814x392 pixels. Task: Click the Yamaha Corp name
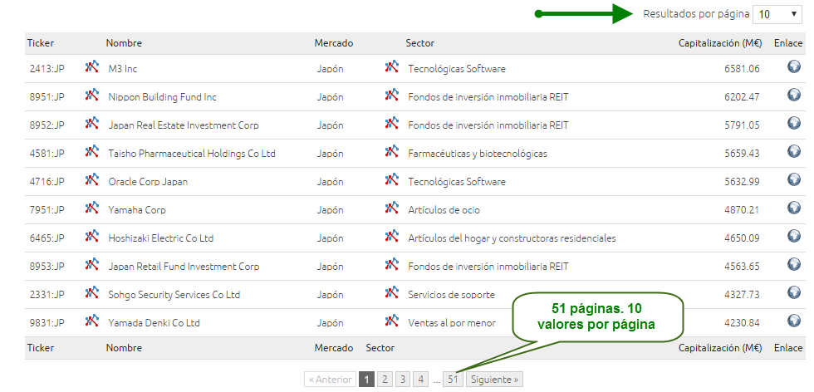[137, 210]
